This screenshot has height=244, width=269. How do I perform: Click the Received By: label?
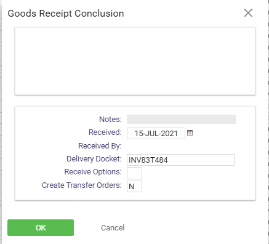click(100, 146)
